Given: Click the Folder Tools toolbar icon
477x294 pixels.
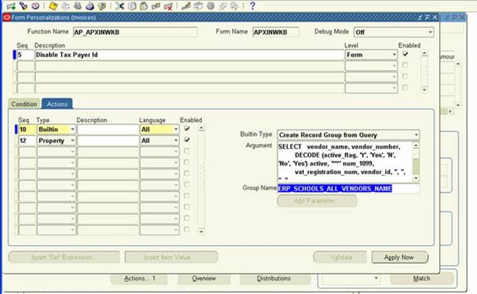Looking at the screenshot, I should (234, 6).
